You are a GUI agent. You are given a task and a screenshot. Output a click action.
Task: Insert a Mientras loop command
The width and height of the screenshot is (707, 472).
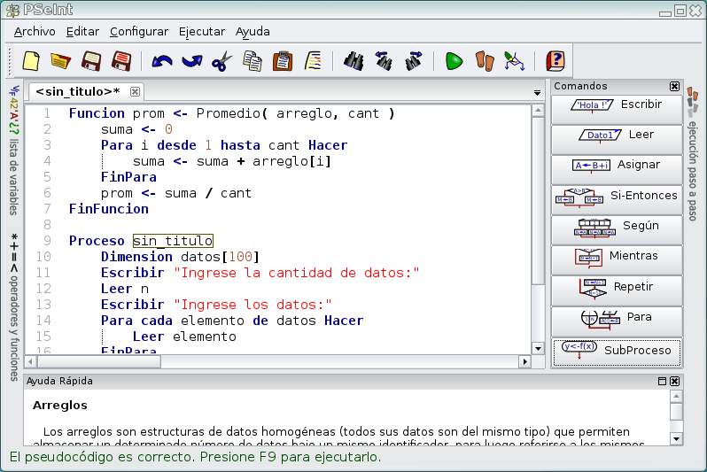click(x=617, y=260)
